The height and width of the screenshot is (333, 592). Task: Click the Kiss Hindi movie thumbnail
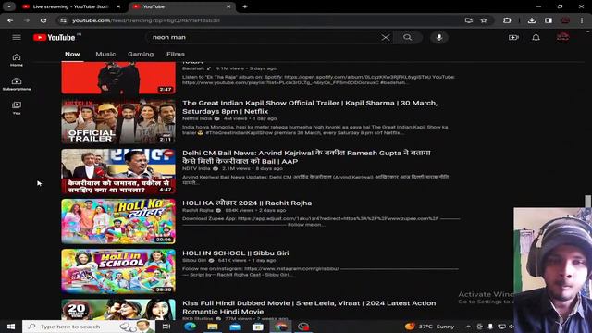coord(118,310)
